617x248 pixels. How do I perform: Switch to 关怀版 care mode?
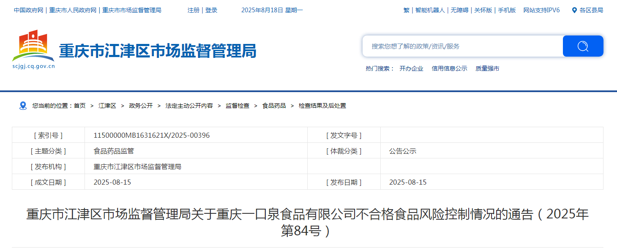pos(483,10)
